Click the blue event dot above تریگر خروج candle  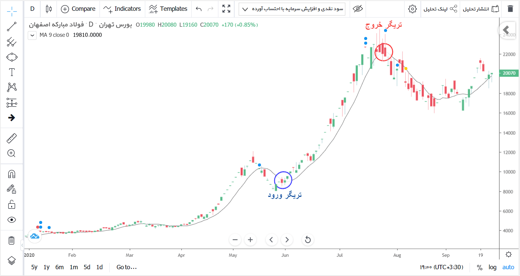tap(386, 31)
